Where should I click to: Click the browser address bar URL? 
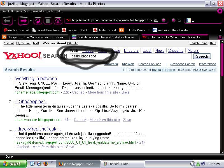click(x=112, y=20)
